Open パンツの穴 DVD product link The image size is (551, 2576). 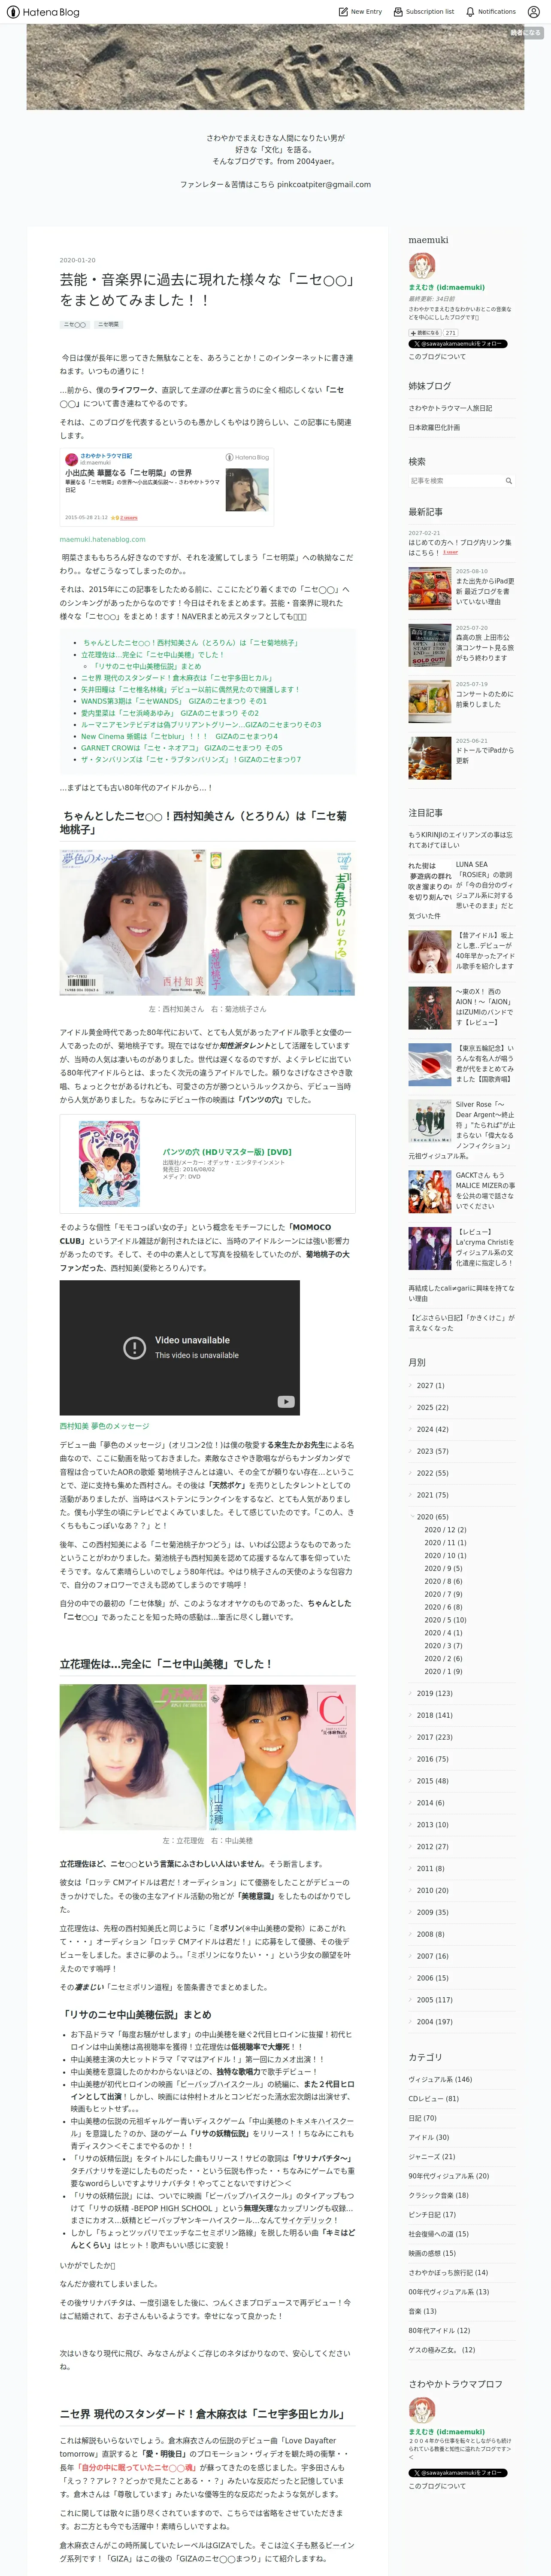(227, 1152)
